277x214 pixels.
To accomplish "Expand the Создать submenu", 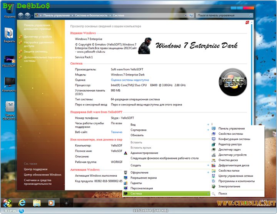I will pos(136,165).
